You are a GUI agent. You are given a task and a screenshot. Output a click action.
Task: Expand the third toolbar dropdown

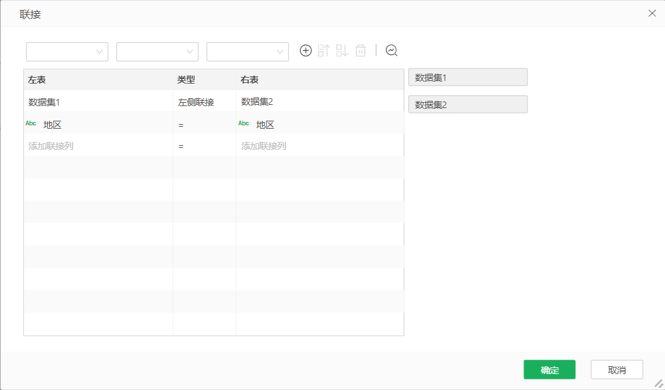click(x=248, y=52)
